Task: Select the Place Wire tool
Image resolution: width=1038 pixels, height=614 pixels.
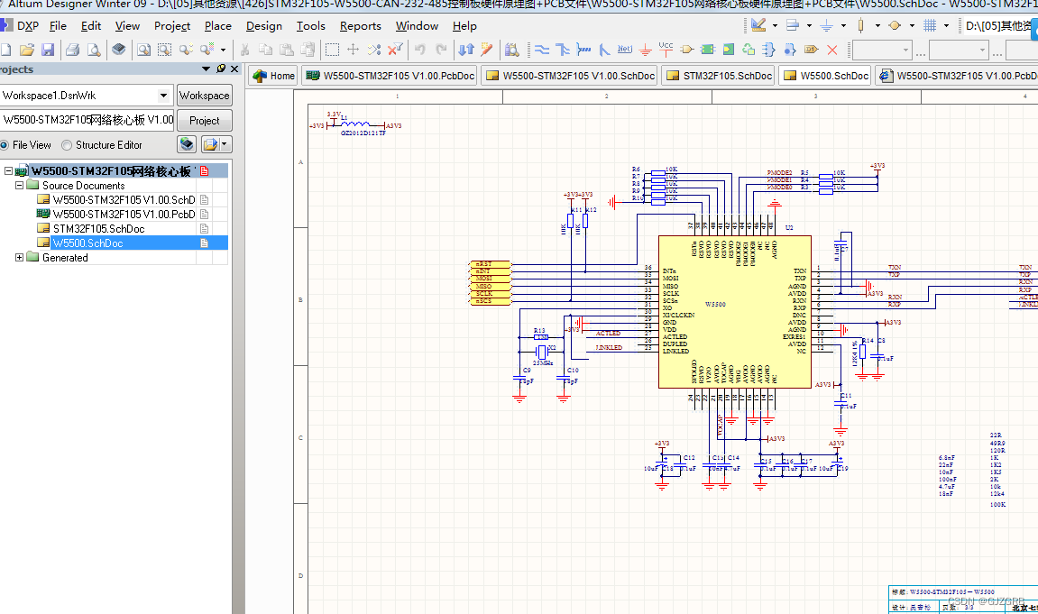Action: point(541,48)
